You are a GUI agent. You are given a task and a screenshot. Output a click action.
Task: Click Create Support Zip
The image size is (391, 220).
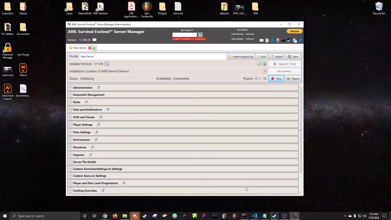(x=241, y=57)
